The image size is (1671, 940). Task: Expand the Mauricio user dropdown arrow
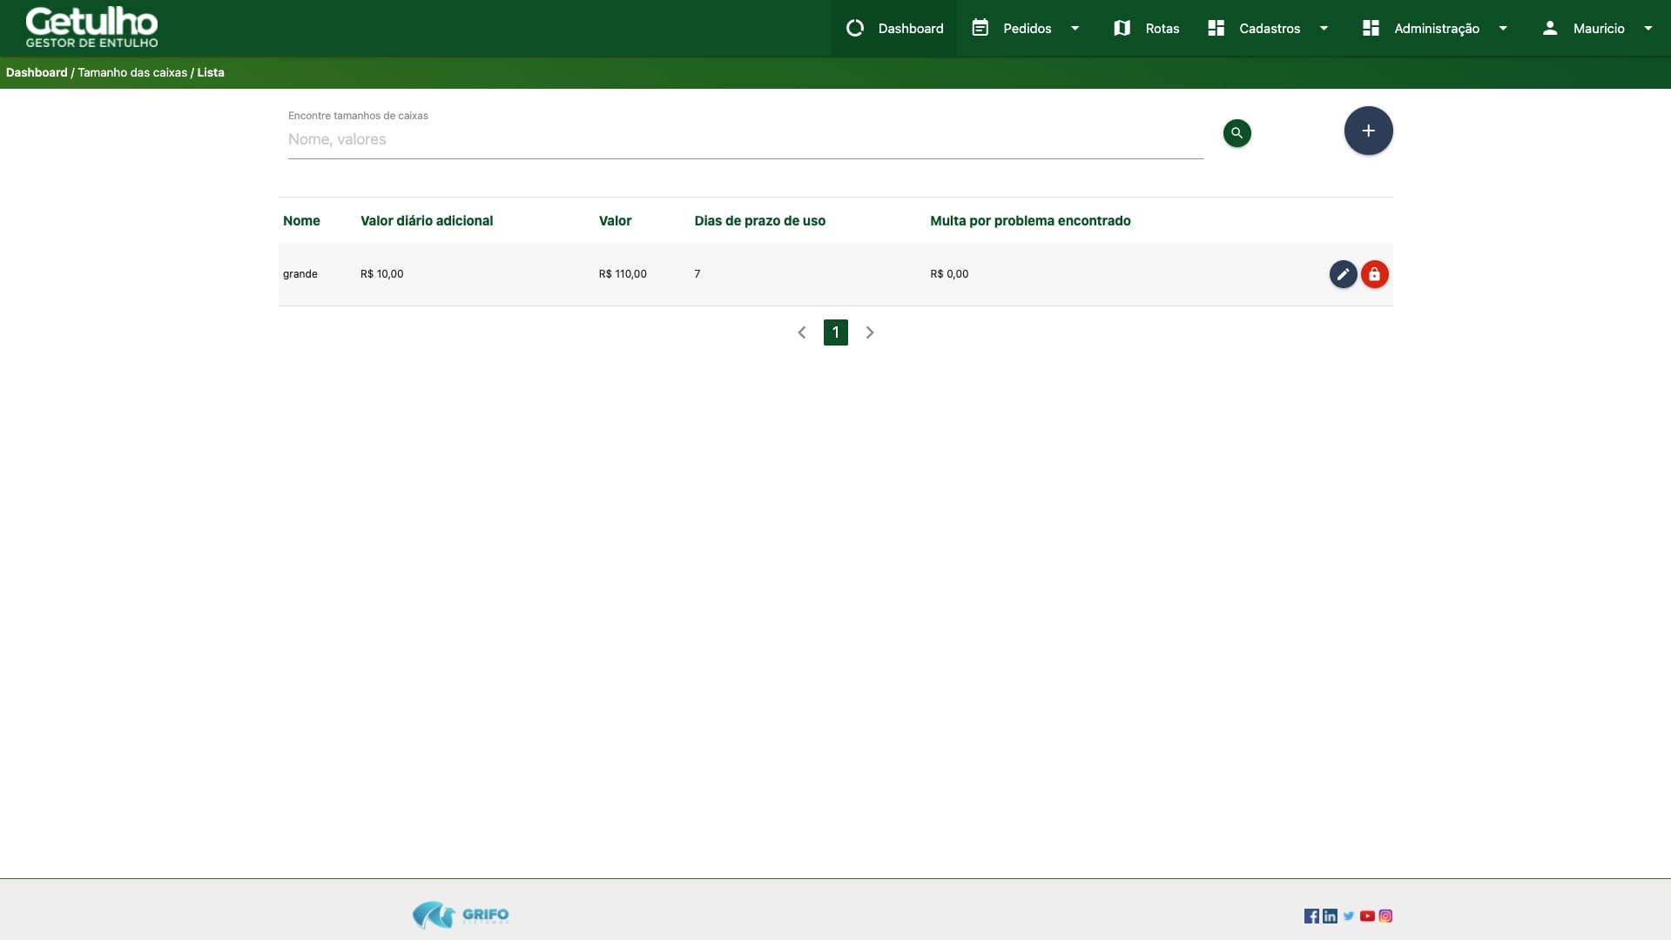click(1647, 28)
